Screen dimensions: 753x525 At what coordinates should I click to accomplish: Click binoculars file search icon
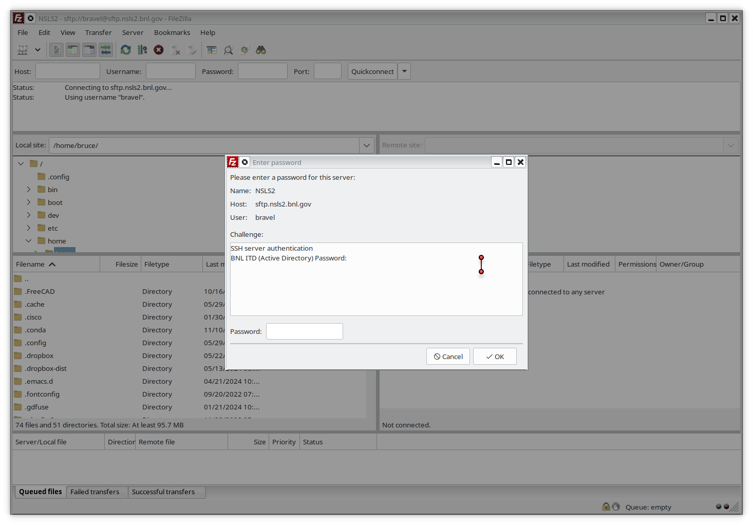261,50
